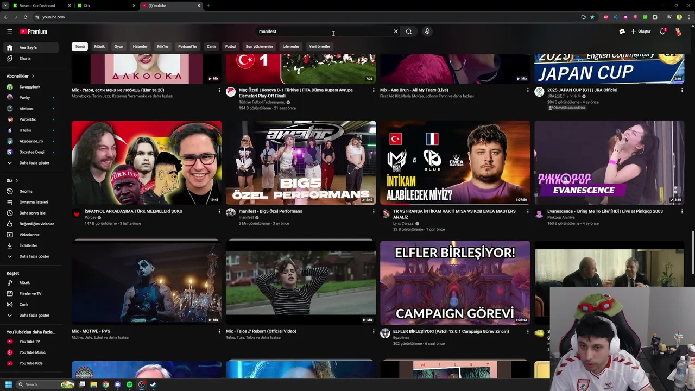Select the Oyun filter chip

tap(118, 47)
